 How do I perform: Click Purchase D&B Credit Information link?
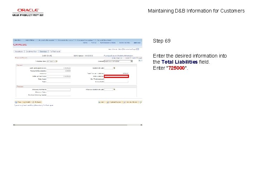coord(119,56)
